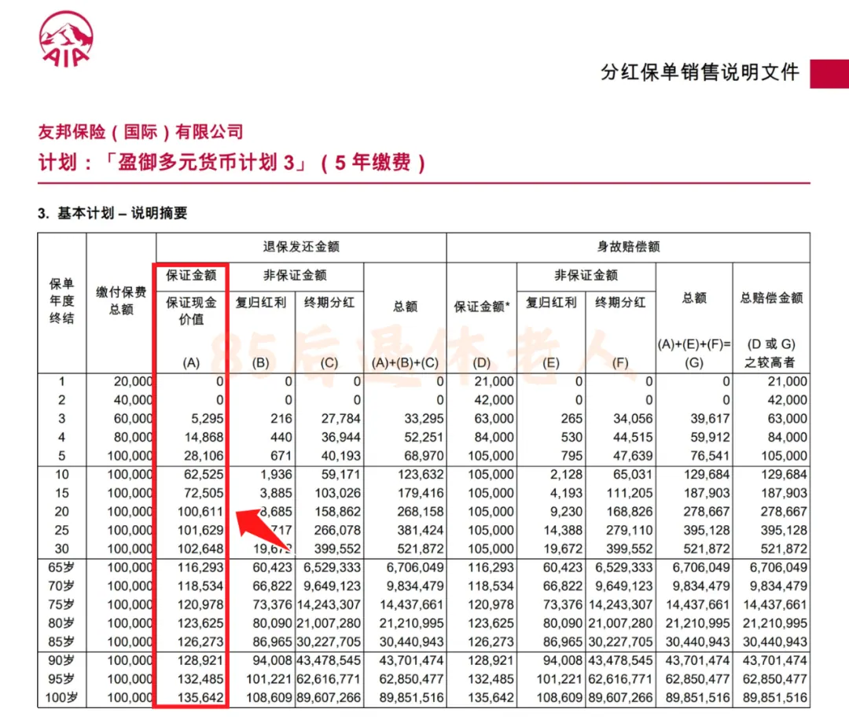Screen dimensions: 849x720
Task: Select the (A)+(E)+(F)= formula label
Action: [x=694, y=343]
